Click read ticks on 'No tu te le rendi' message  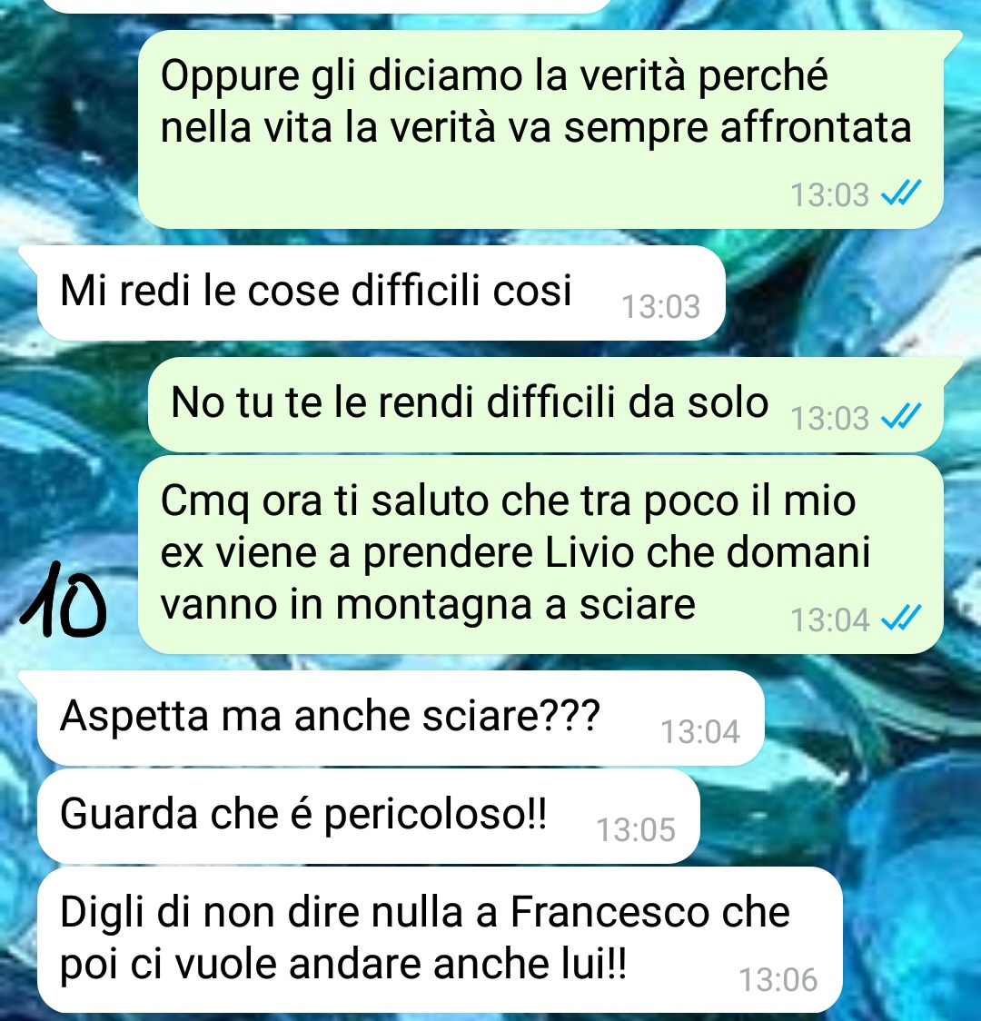click(902, 417)
